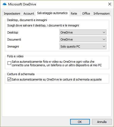Image resolution: width=114 pixels, height=127 pixels.
Task: Open the Impostazioni tab
Action: coord(12,14)
